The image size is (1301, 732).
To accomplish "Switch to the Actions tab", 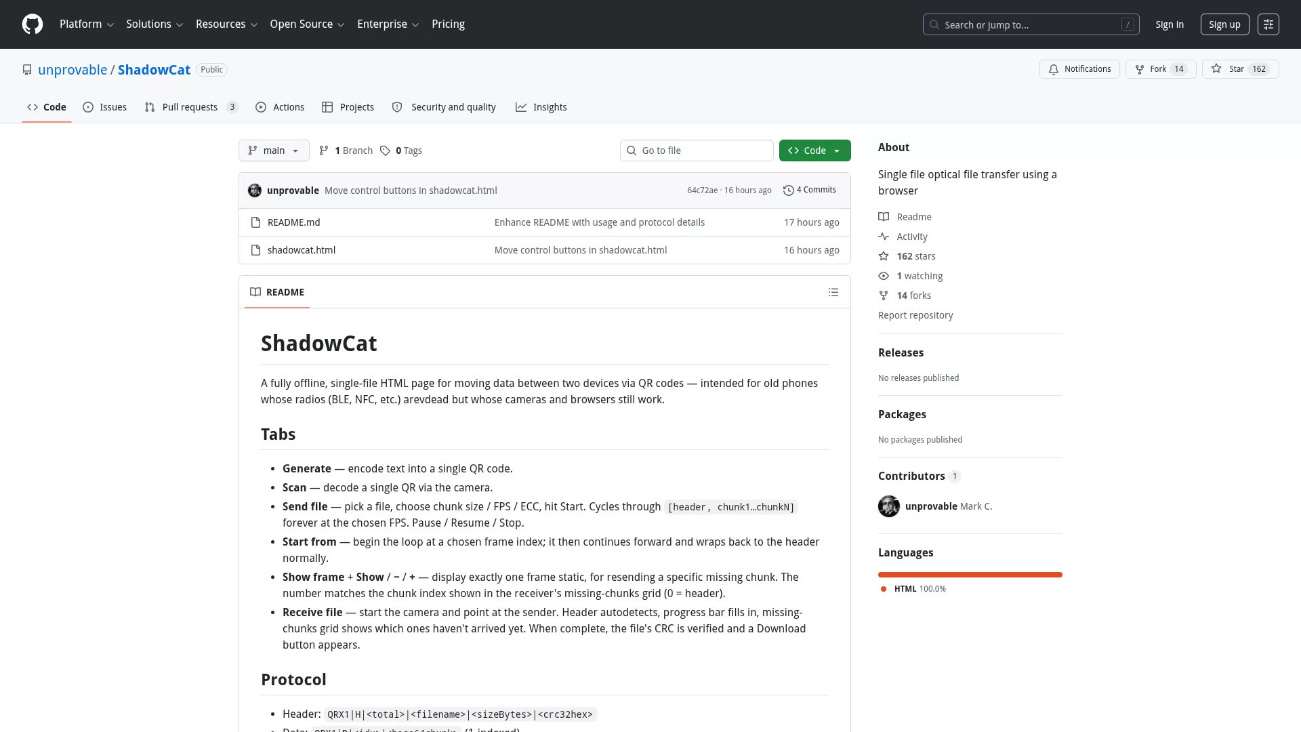I will pos(280,107).
